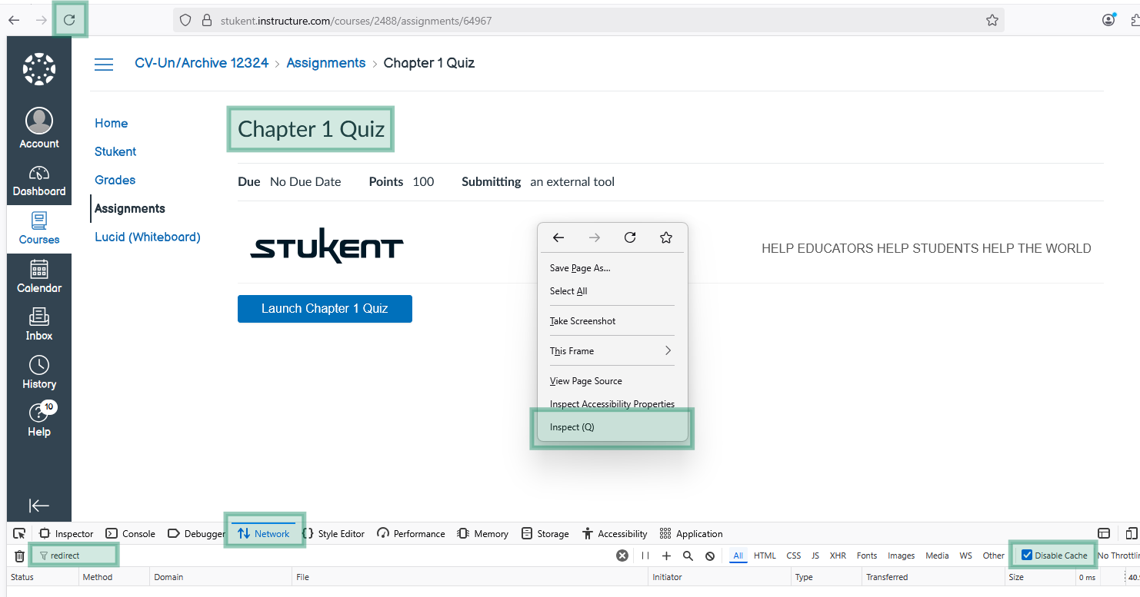This screenshot has height=597, width=1140.
Task: Uncheck the Disable Cache checkbox
Action: click(x=1027, y=556)
